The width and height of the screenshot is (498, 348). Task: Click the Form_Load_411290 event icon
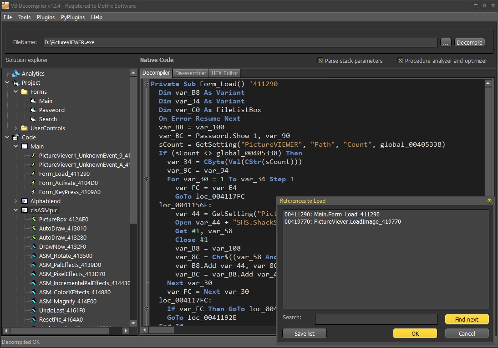click(x=33, y=174)
